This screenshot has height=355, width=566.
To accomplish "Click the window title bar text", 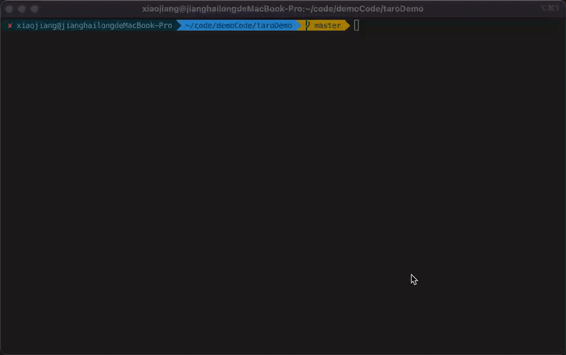I will [282, 9].
